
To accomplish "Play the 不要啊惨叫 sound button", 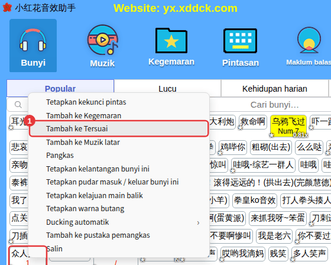I will pos(231,235).
